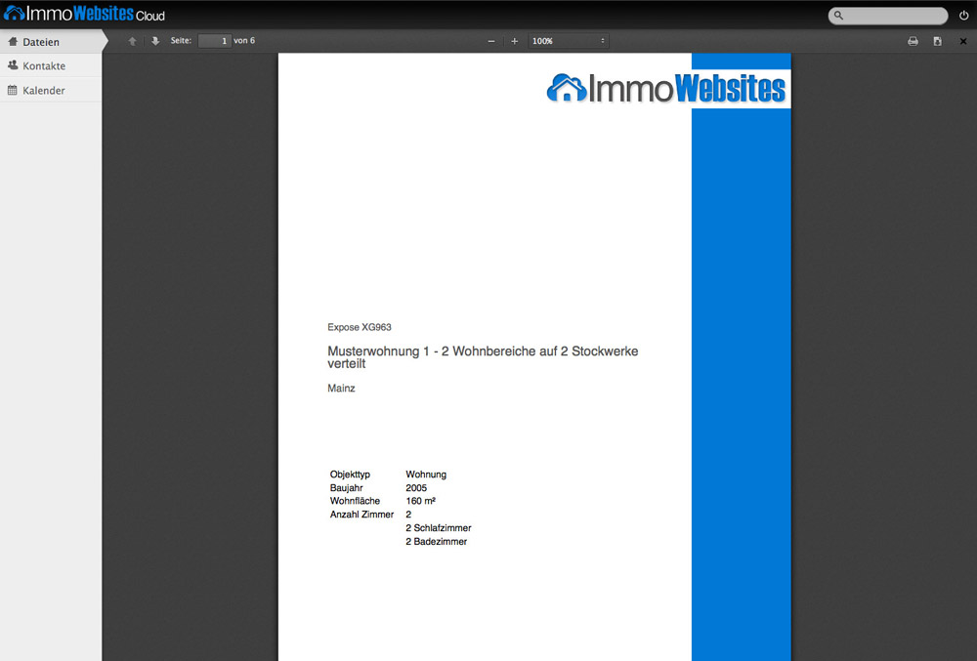This screenshot has height=661, width=977.
Task: Click the 'Baujahr' label
Action: click(x=347, y=488)
